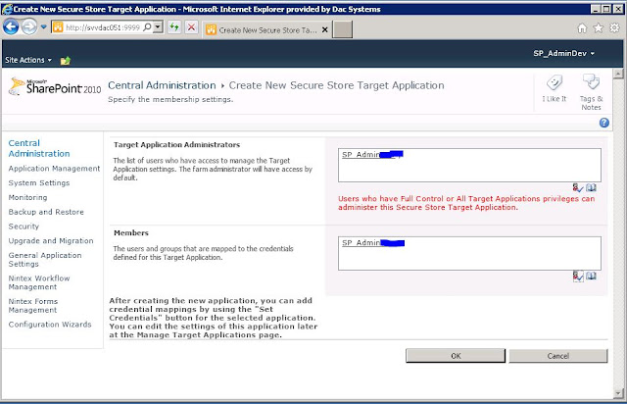
Task: Click the page scrollbar down arrow
Action: 618,393
